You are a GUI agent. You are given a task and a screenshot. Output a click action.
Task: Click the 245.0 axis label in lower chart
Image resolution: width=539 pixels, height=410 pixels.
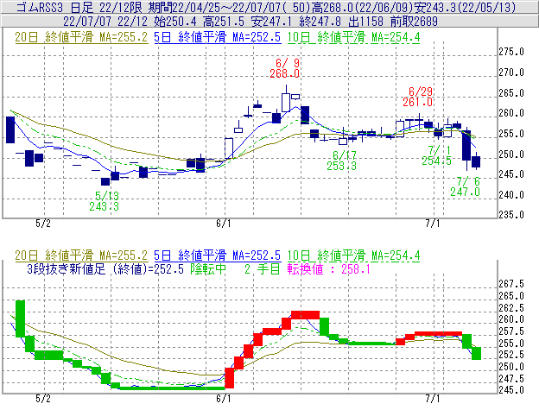pyautogui.click(x=511, y=390)
